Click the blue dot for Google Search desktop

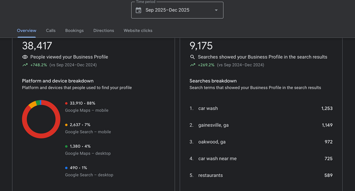pyautogui.click(x=67, y=168)
